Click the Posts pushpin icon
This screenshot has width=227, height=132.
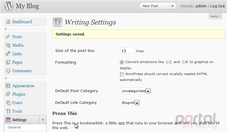pyautogui.click(x=8, y=37)
